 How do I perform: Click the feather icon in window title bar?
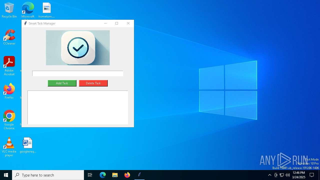click(25, 23)
